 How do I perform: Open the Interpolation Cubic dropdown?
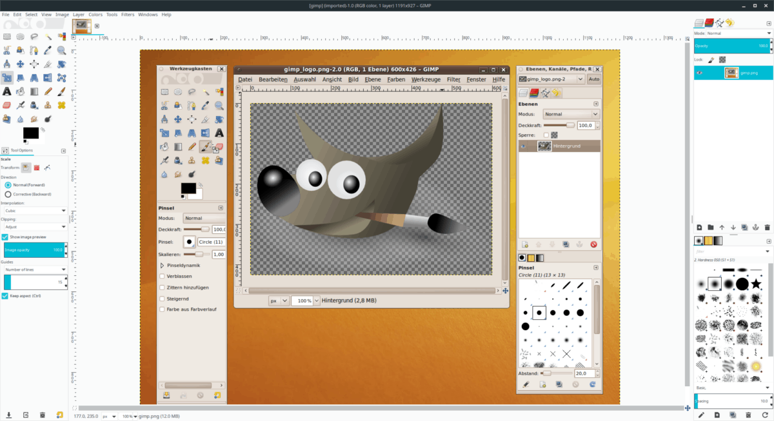point(34,210)
